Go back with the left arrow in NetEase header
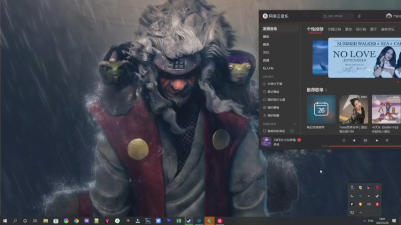 (x=309, y=16)
